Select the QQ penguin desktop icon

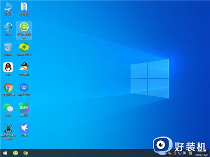8,69
